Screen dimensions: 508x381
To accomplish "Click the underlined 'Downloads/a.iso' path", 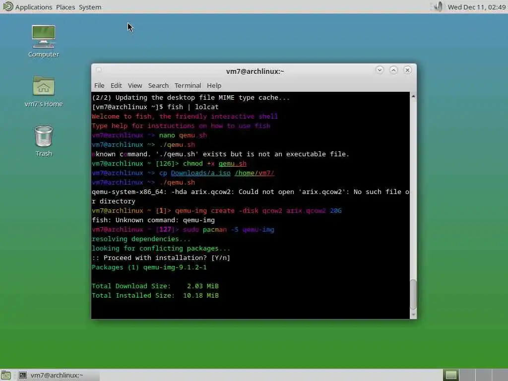I will (x=200, y=173).
